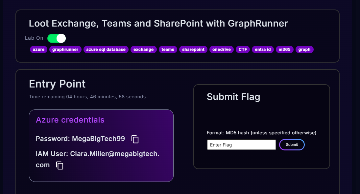
Task: Select the azure sql database tag
Action: [x=106, y=49]
